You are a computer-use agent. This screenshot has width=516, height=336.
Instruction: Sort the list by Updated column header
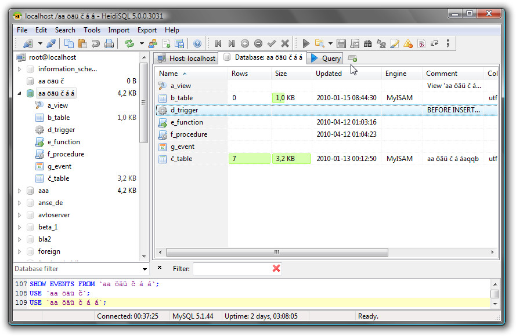tap(347, 74)
